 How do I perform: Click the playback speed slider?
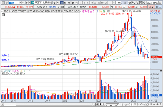113,104
